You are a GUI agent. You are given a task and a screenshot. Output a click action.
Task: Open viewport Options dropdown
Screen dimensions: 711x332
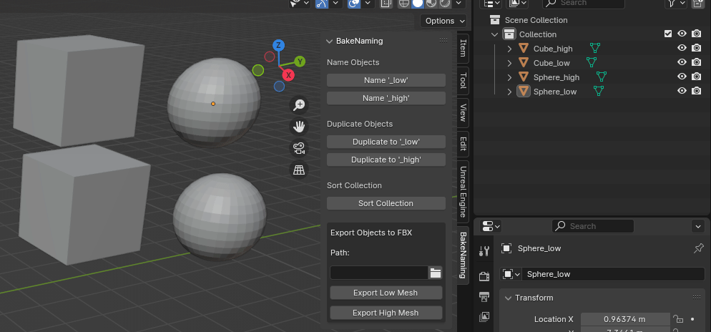[x=443, y=21]
